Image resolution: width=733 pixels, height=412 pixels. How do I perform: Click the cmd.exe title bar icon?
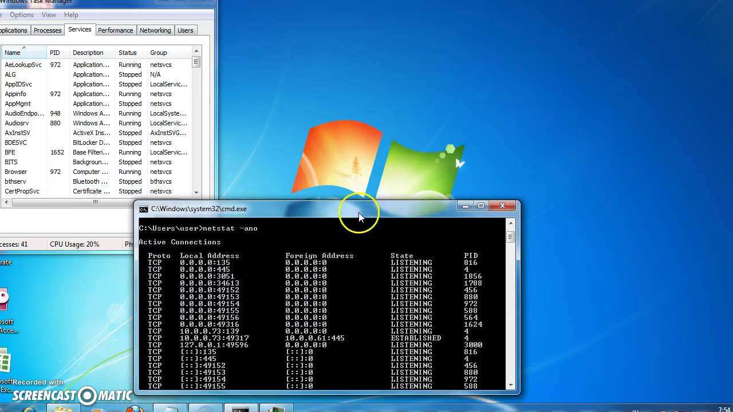144,209
